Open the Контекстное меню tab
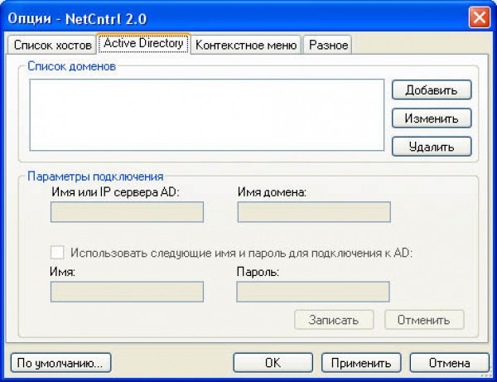Image resolution: width=497 pixels, height=382 pixels. (x=245, y=46)
